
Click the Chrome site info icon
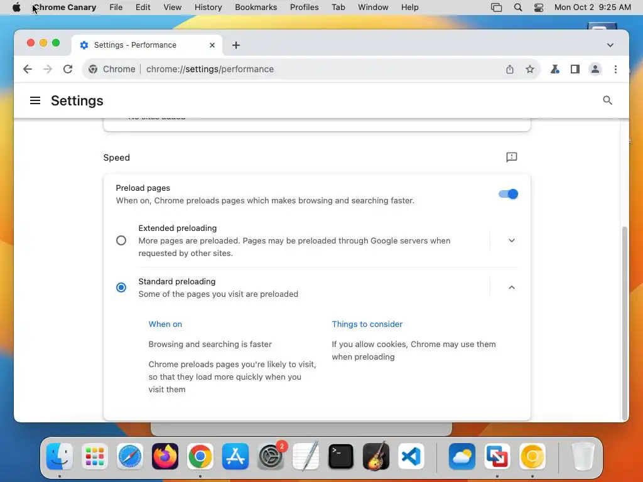pyautogui.click(x=93, y=69)
